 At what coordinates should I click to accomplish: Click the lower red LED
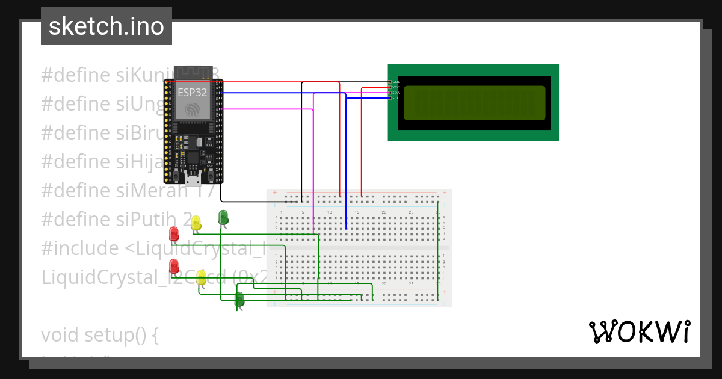[174, 265]
